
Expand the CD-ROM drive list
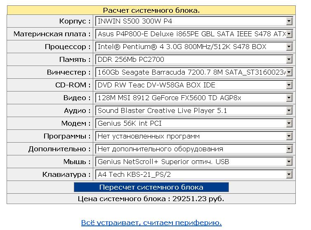coord(194,85)
